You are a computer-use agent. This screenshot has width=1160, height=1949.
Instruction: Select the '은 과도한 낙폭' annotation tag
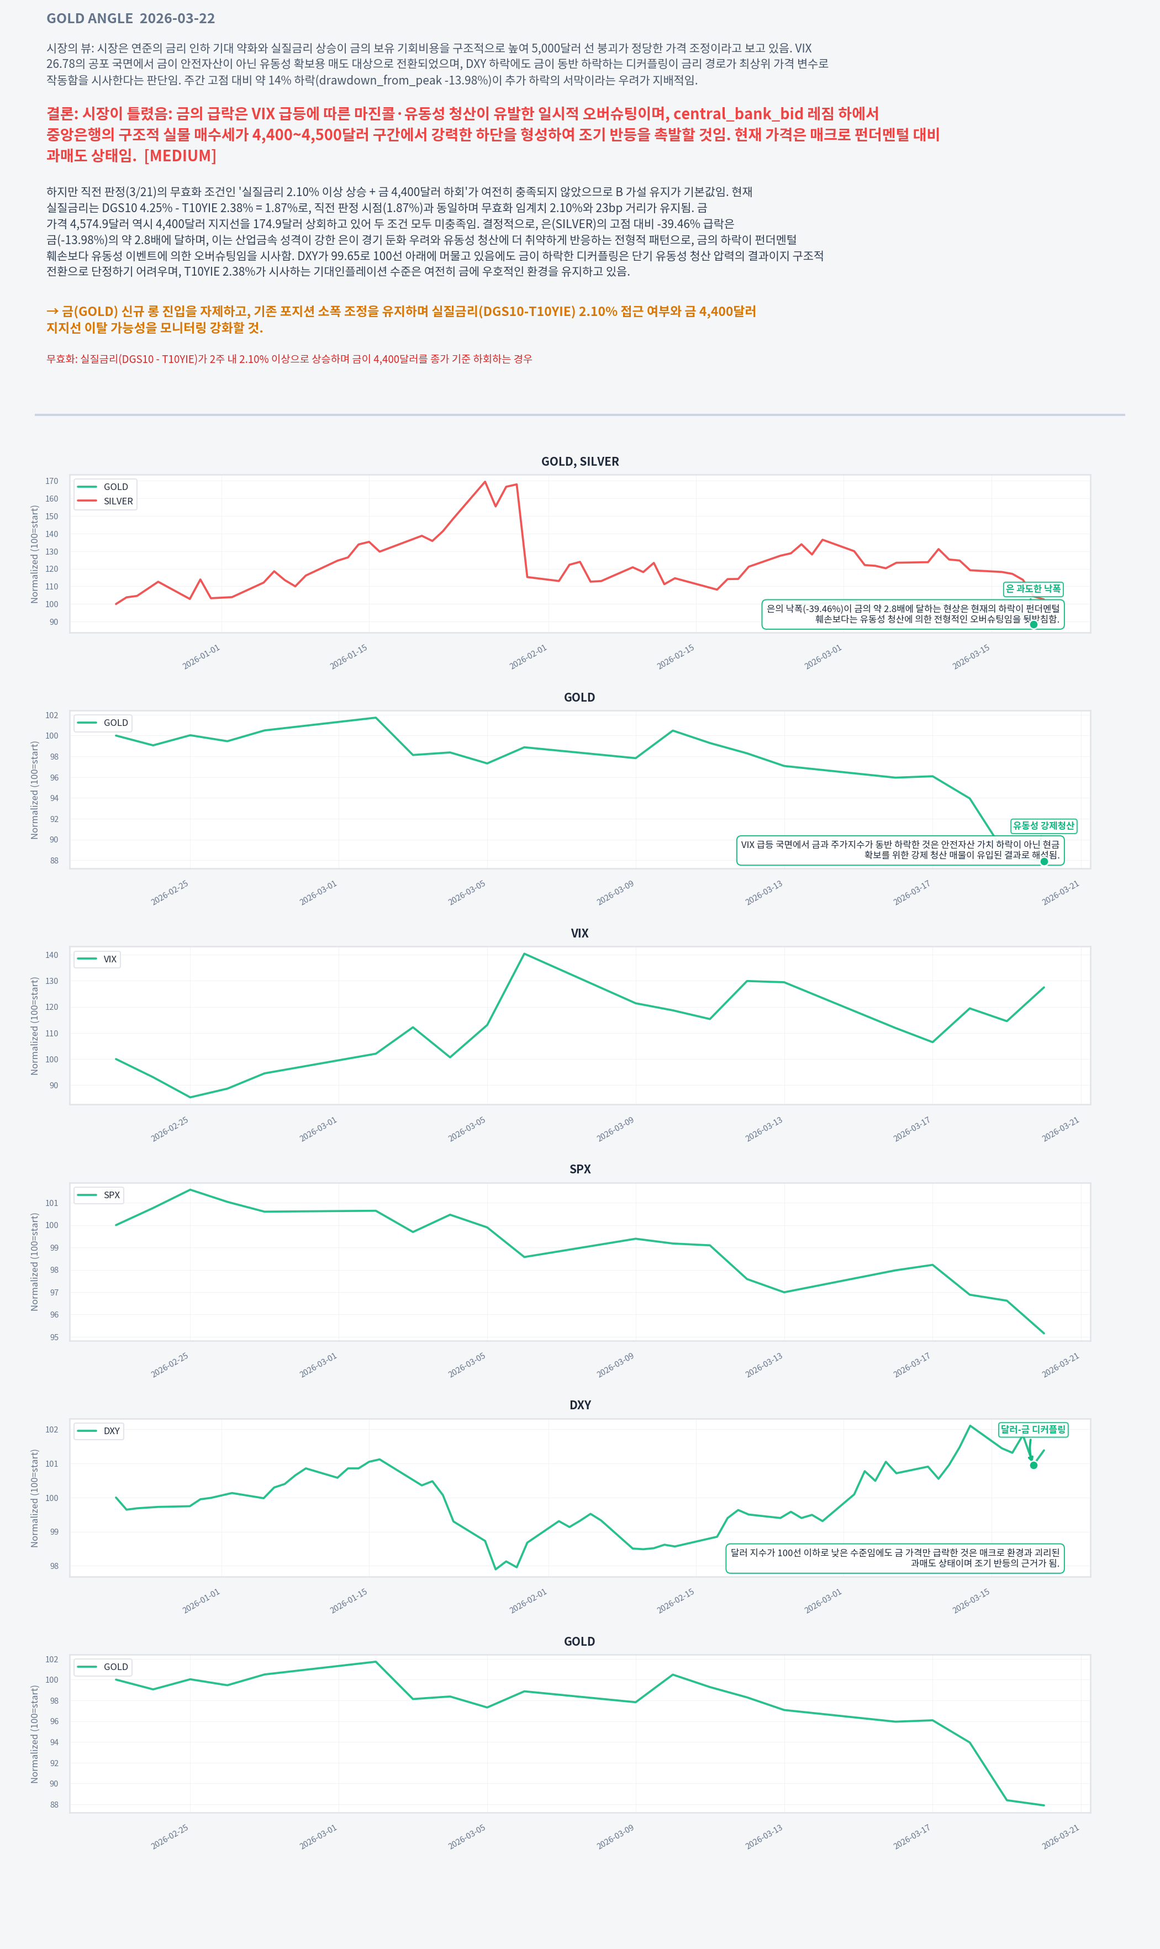tap(1032, 589)
